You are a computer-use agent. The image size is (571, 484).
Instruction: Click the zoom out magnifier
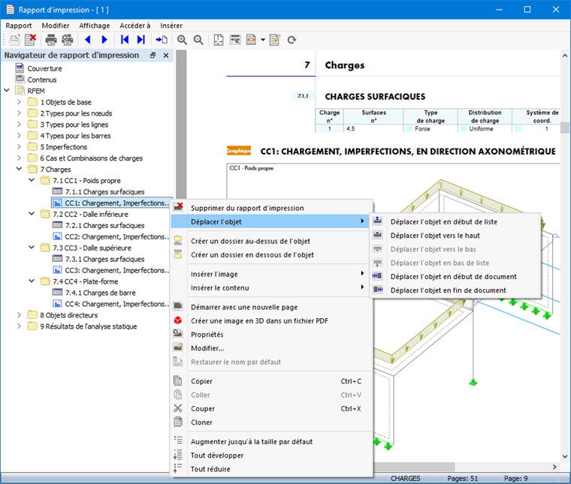coord(198,40)
